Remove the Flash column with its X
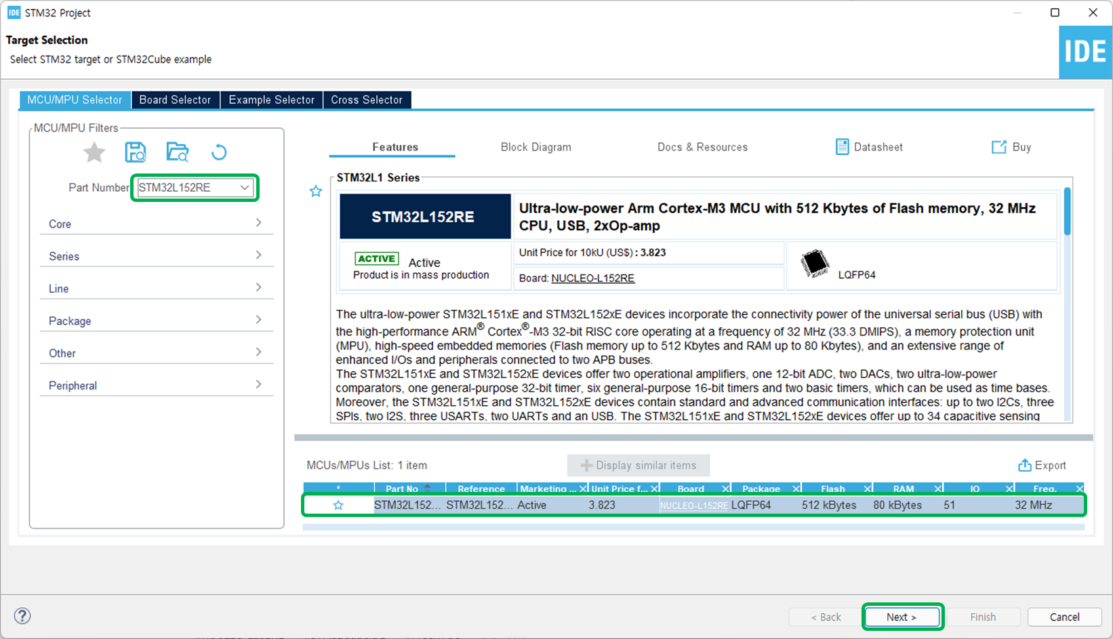The width and height of the screenshot is (1113, 639). [868, 489]
